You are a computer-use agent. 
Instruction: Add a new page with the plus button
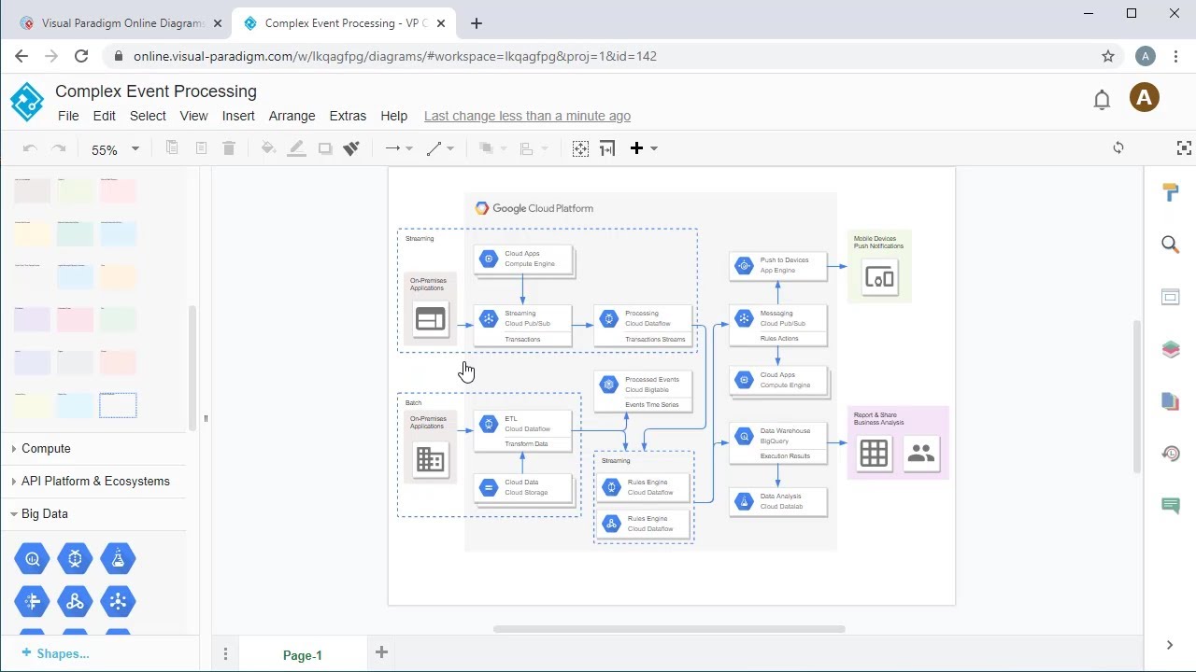click(381, 652)
